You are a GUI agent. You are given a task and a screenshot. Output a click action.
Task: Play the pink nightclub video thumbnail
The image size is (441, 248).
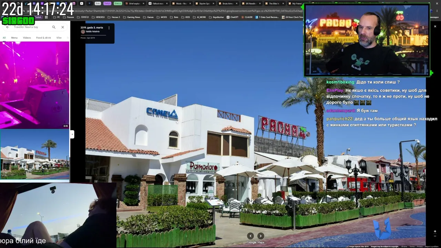(34, 85)
